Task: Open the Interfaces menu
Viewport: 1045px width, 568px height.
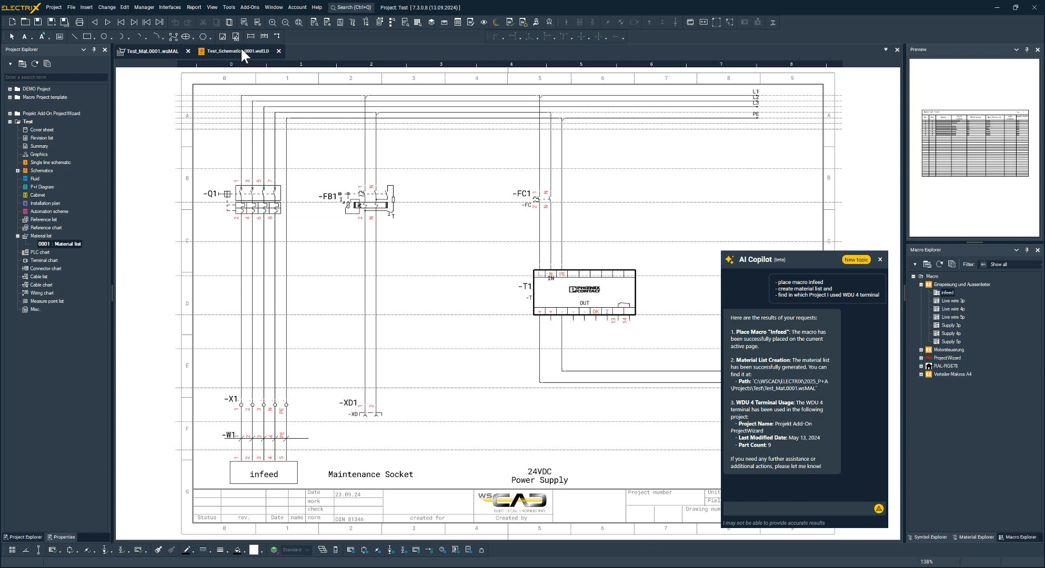Action: point(169,7)
